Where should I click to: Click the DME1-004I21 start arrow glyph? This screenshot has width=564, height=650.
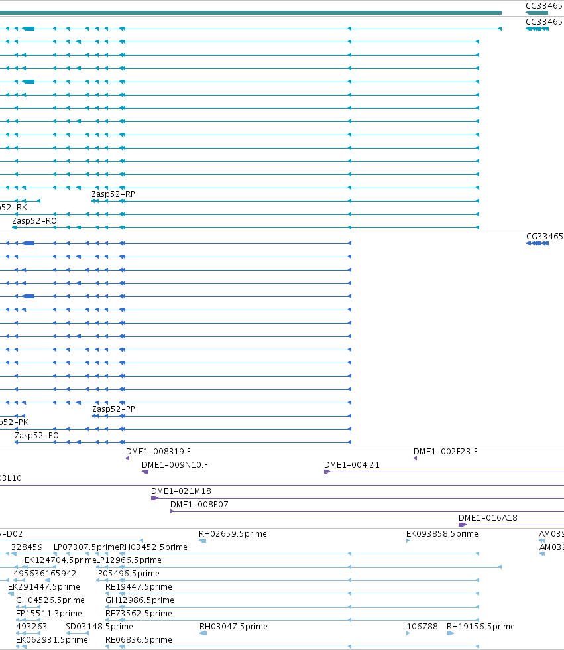[x=327, y=472]
